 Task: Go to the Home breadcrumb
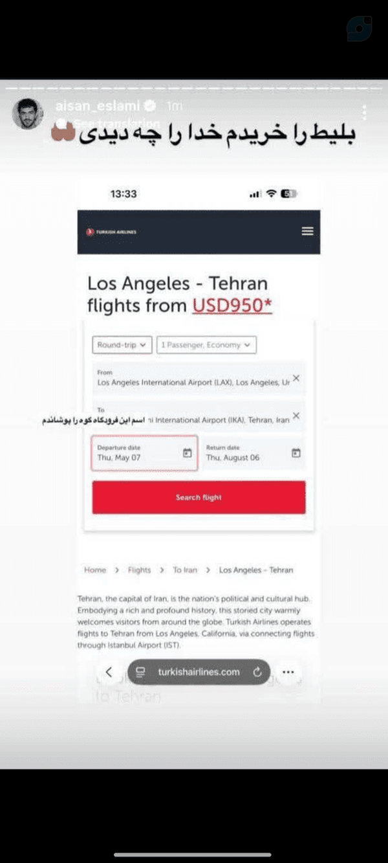click(95, 570)
